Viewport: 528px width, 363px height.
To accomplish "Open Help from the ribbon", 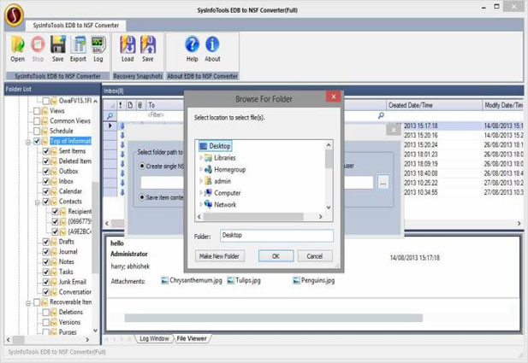I will 192,49.
